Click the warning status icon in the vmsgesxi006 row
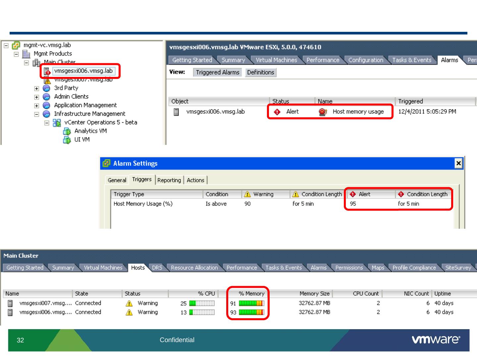The height and width of the screenshot is (358, 477). click(x=129, y=312)
